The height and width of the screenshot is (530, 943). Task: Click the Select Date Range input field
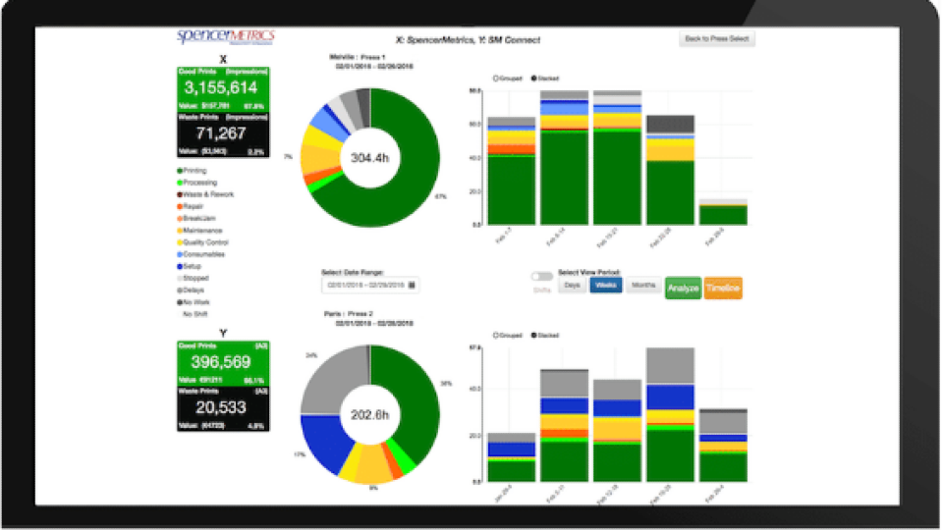coord(364,285)
